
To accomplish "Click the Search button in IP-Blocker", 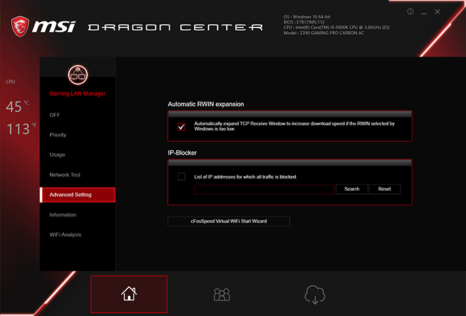I will pyautogui.click(x=351, y=189).
